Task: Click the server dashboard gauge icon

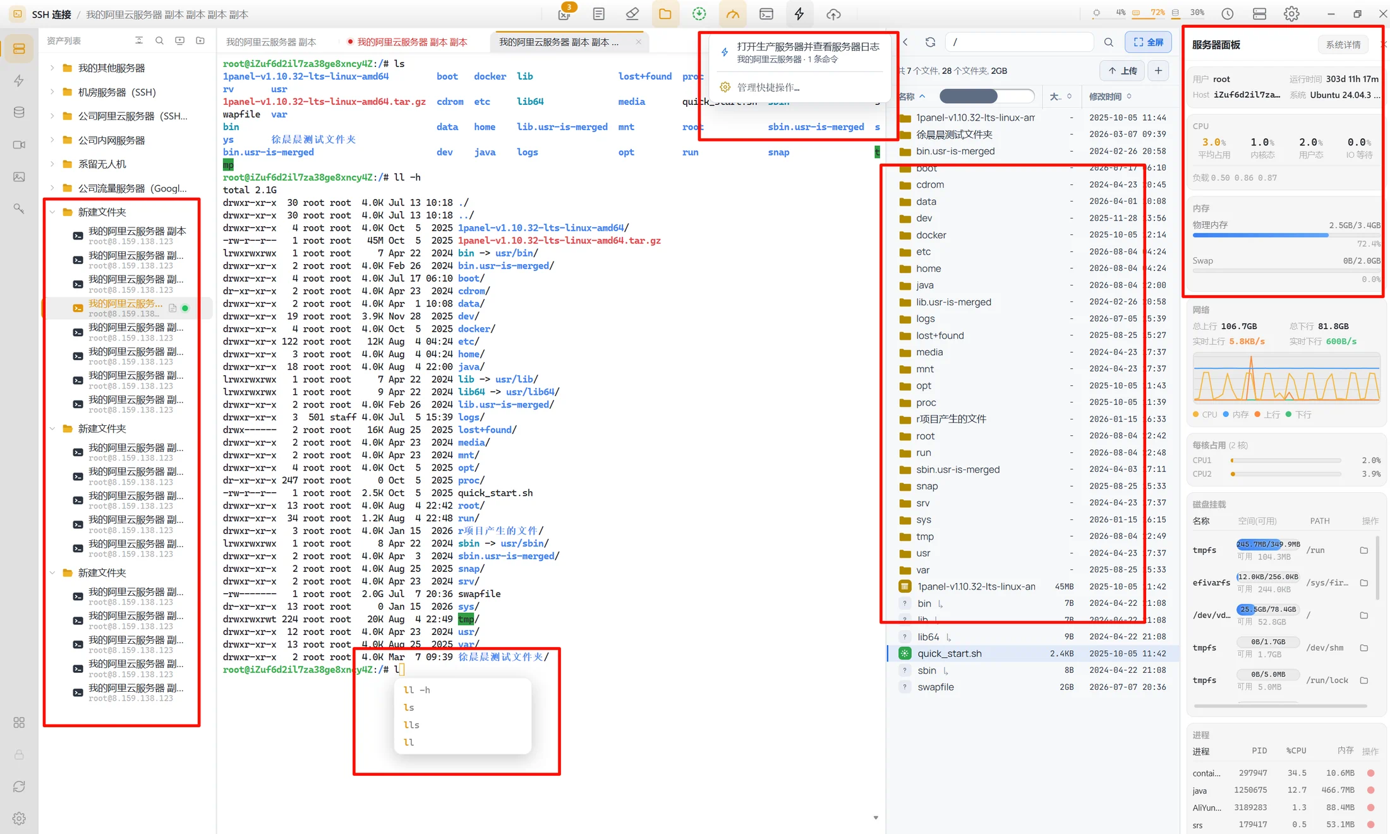Action: (x=732, y=14)
